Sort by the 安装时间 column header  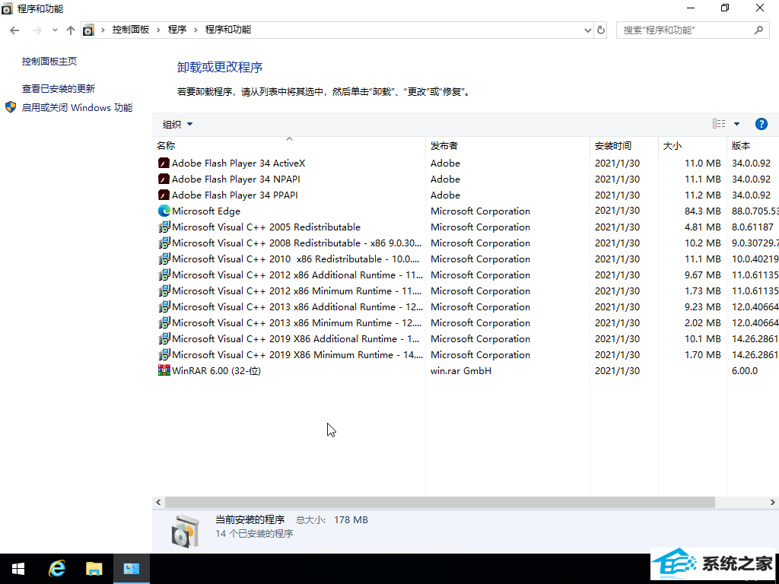click(624, 145)
